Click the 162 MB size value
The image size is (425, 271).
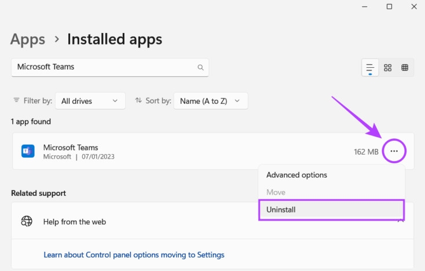366,152
